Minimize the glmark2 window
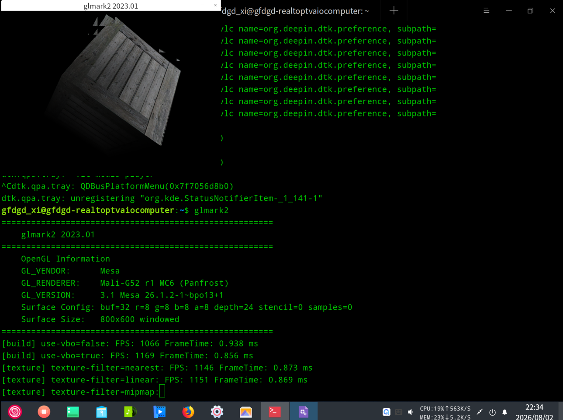Screen dimensions: 563x420 [x=203, y=5]
